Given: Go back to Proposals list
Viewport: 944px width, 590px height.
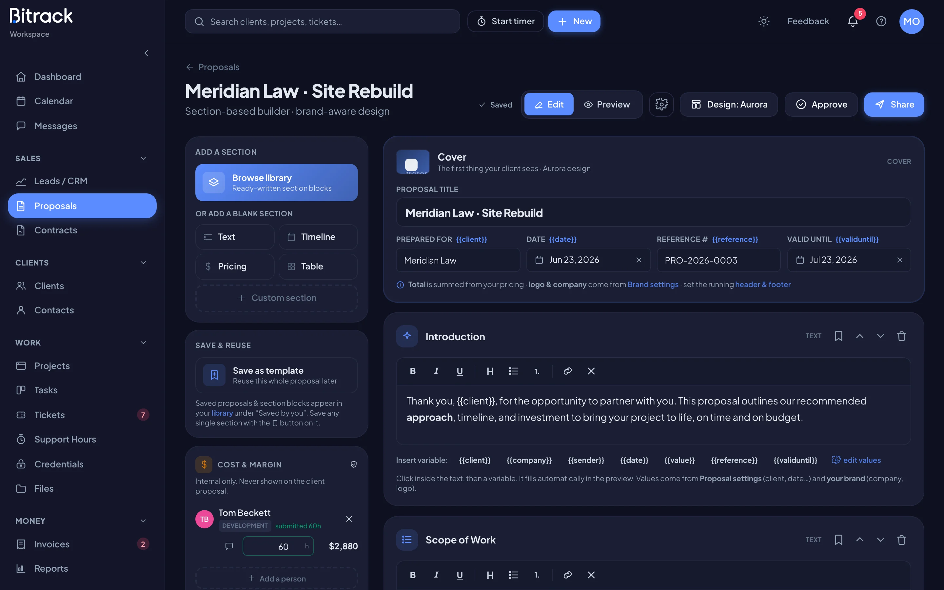Looking at the screenshot, I should (x=213, y=67).
